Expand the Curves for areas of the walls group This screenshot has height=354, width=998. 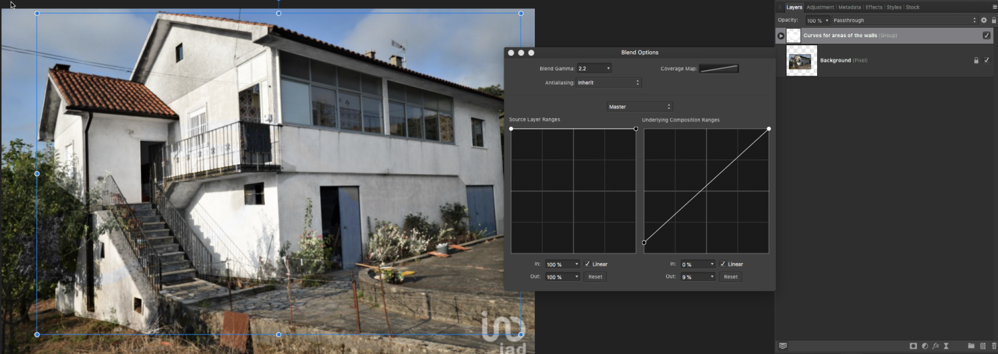(x=781, y=36)
